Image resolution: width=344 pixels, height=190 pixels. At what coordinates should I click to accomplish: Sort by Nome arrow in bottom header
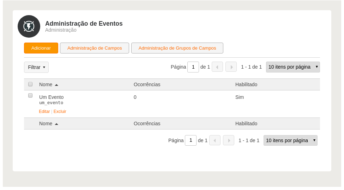pyautogui.click(x=56, y=124)
